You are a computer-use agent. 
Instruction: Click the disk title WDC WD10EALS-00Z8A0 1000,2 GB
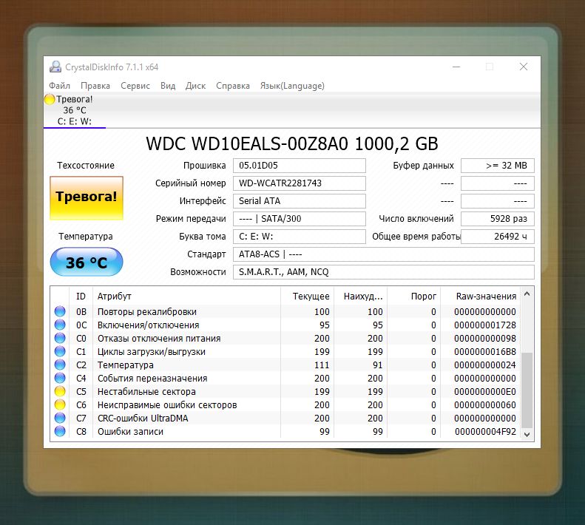pyautogui.click(x=292, y=143)
